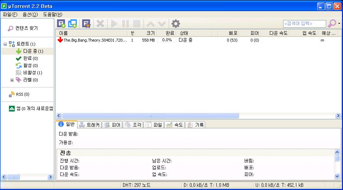
Task: Click details pane scroll down arrow
Action: click(337, 176)
